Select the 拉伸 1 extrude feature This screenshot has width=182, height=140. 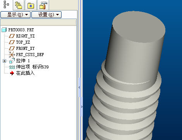click(23, 61)
